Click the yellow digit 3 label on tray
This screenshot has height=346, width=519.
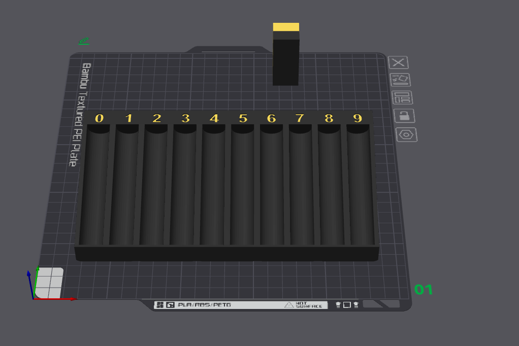[x=186, y=118]
